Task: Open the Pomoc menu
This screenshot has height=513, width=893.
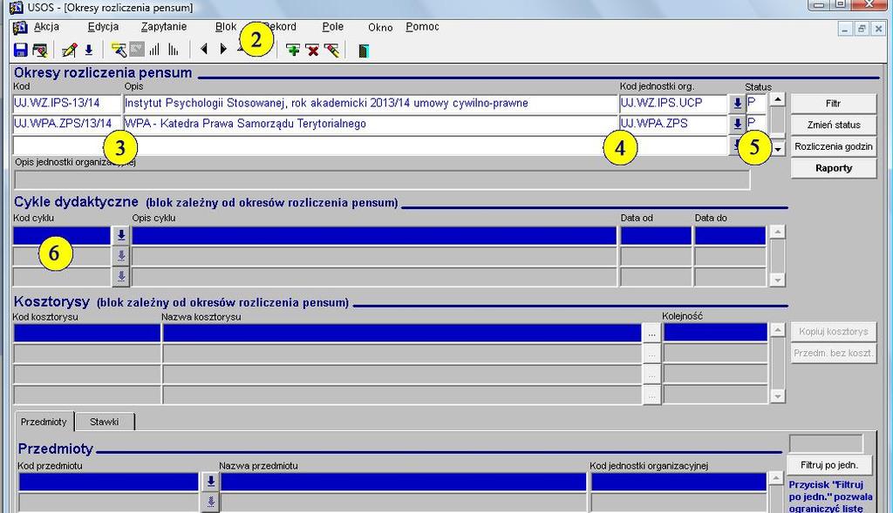Action: tap(422, 27)
